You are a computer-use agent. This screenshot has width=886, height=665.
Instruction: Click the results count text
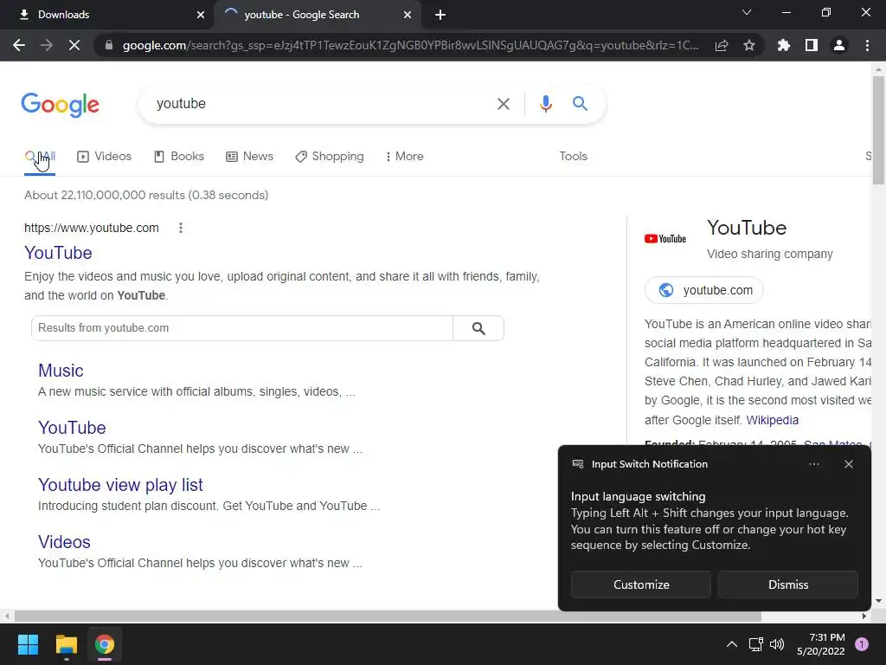(146, 195)
